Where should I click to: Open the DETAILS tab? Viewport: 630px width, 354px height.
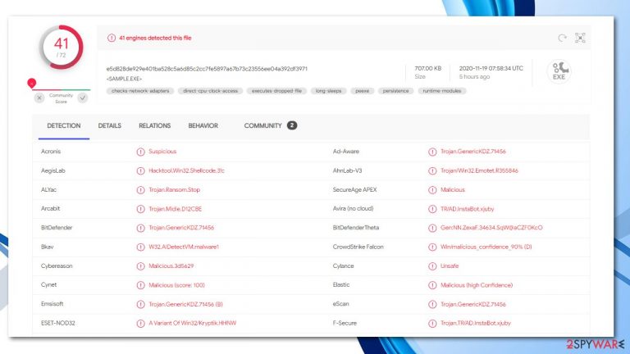pos(110,125)
